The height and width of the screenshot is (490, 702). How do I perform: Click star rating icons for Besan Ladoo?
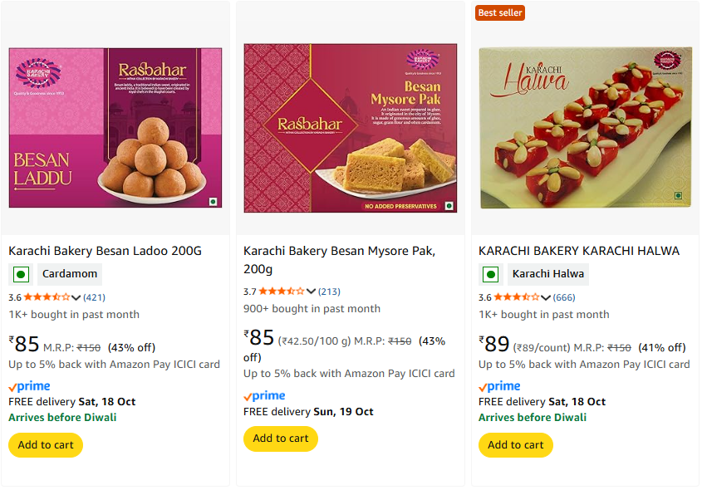[x=47, y=297]
